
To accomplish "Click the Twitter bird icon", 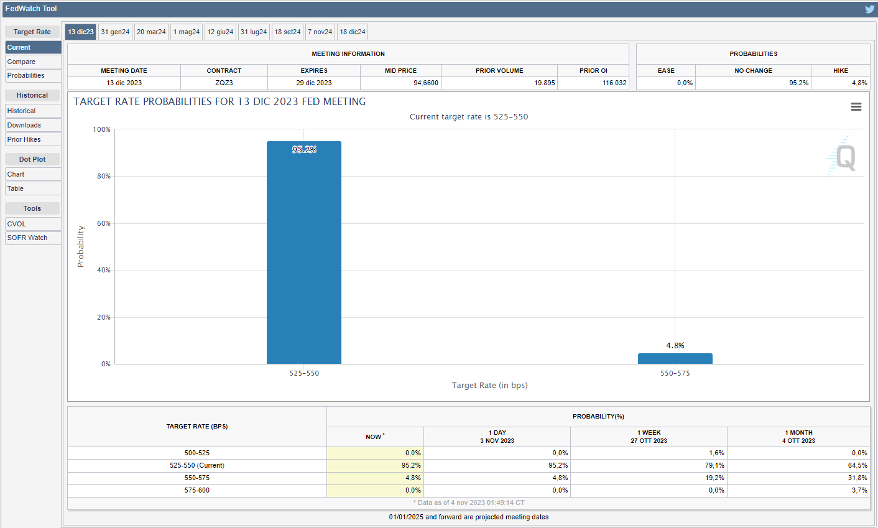I will [869, 9].
